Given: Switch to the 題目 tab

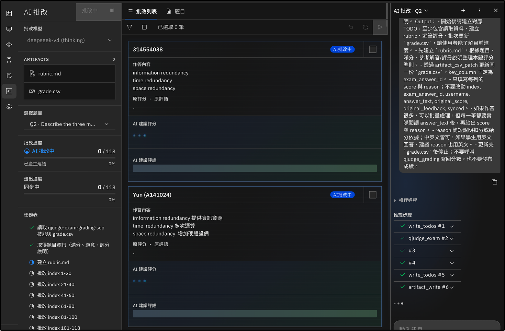Looking at the screenshot, I should coord(176,11).
